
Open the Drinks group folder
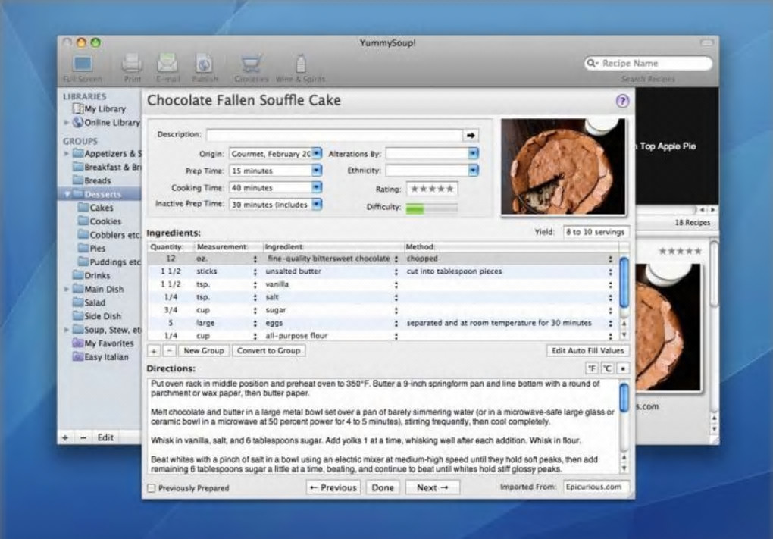(x=92, y=276)
